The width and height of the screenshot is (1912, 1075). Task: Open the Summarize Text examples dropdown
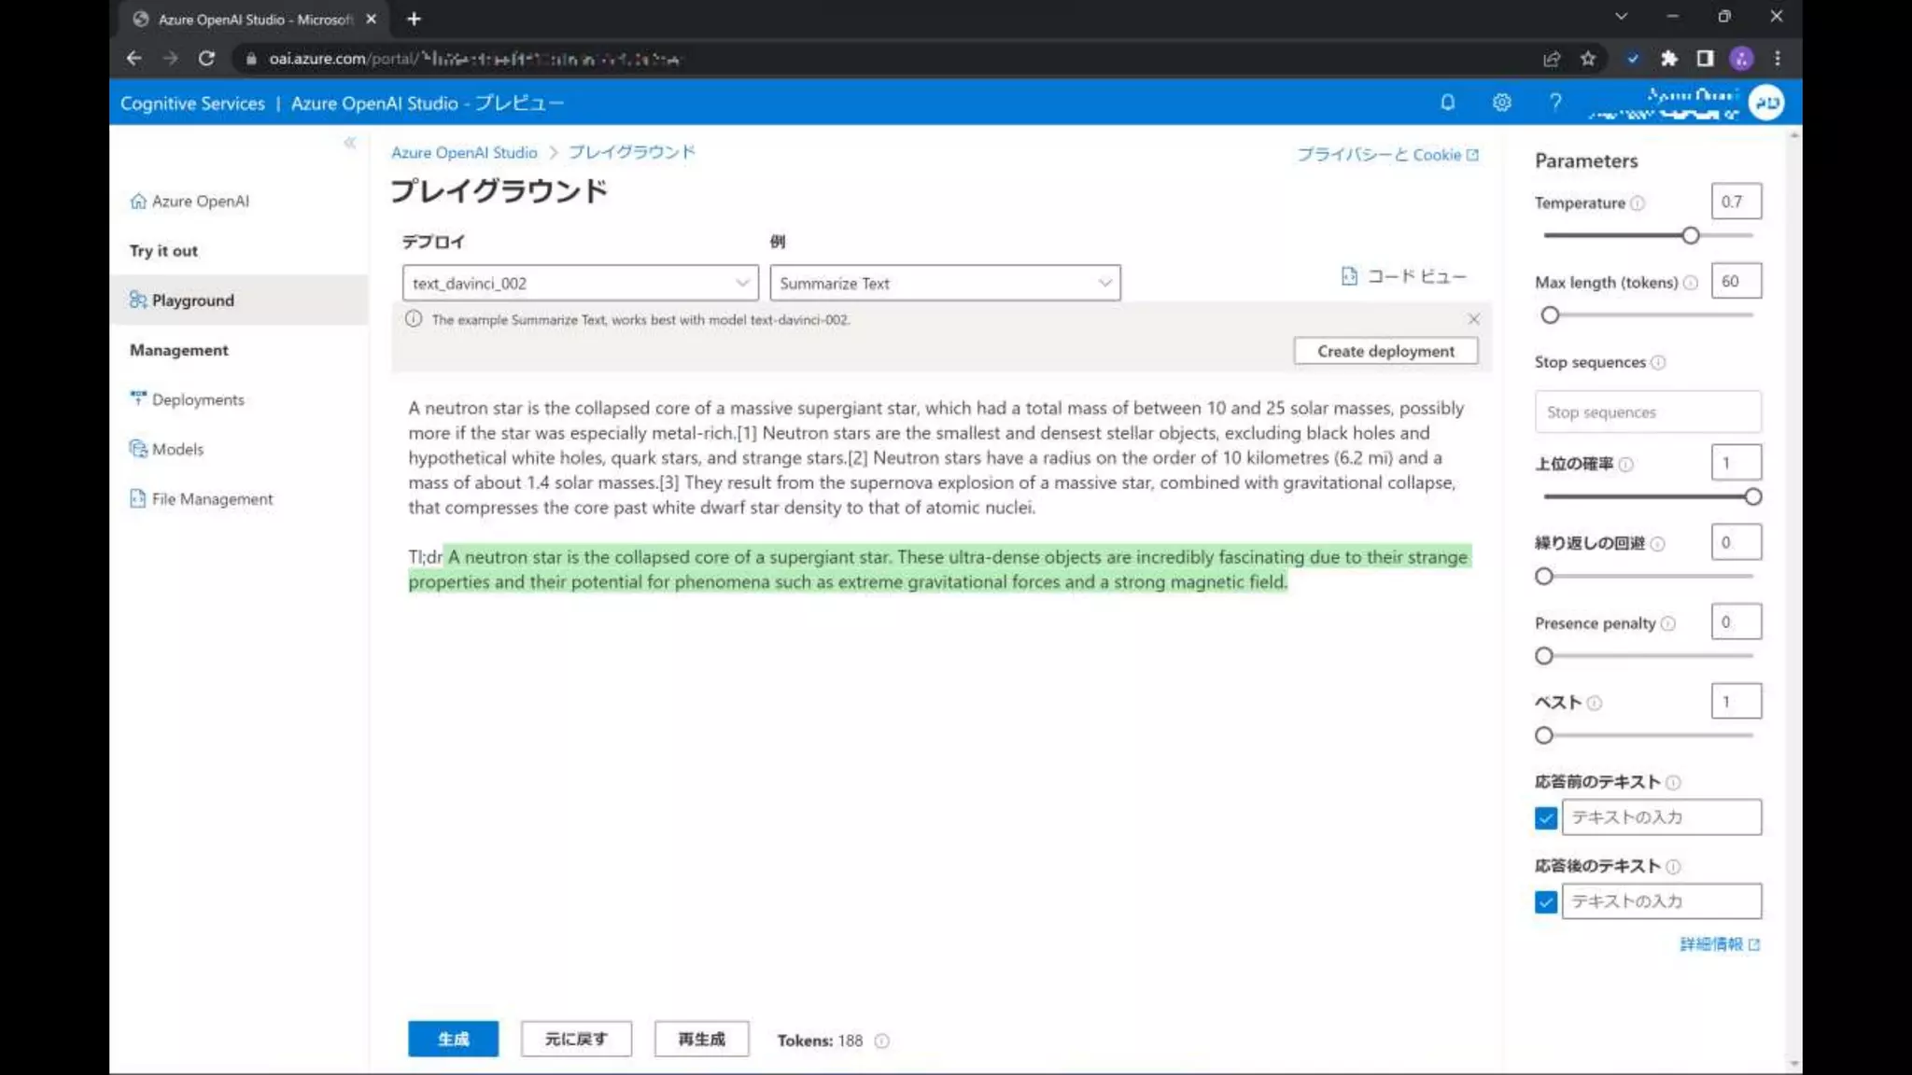tap(945, 283)
